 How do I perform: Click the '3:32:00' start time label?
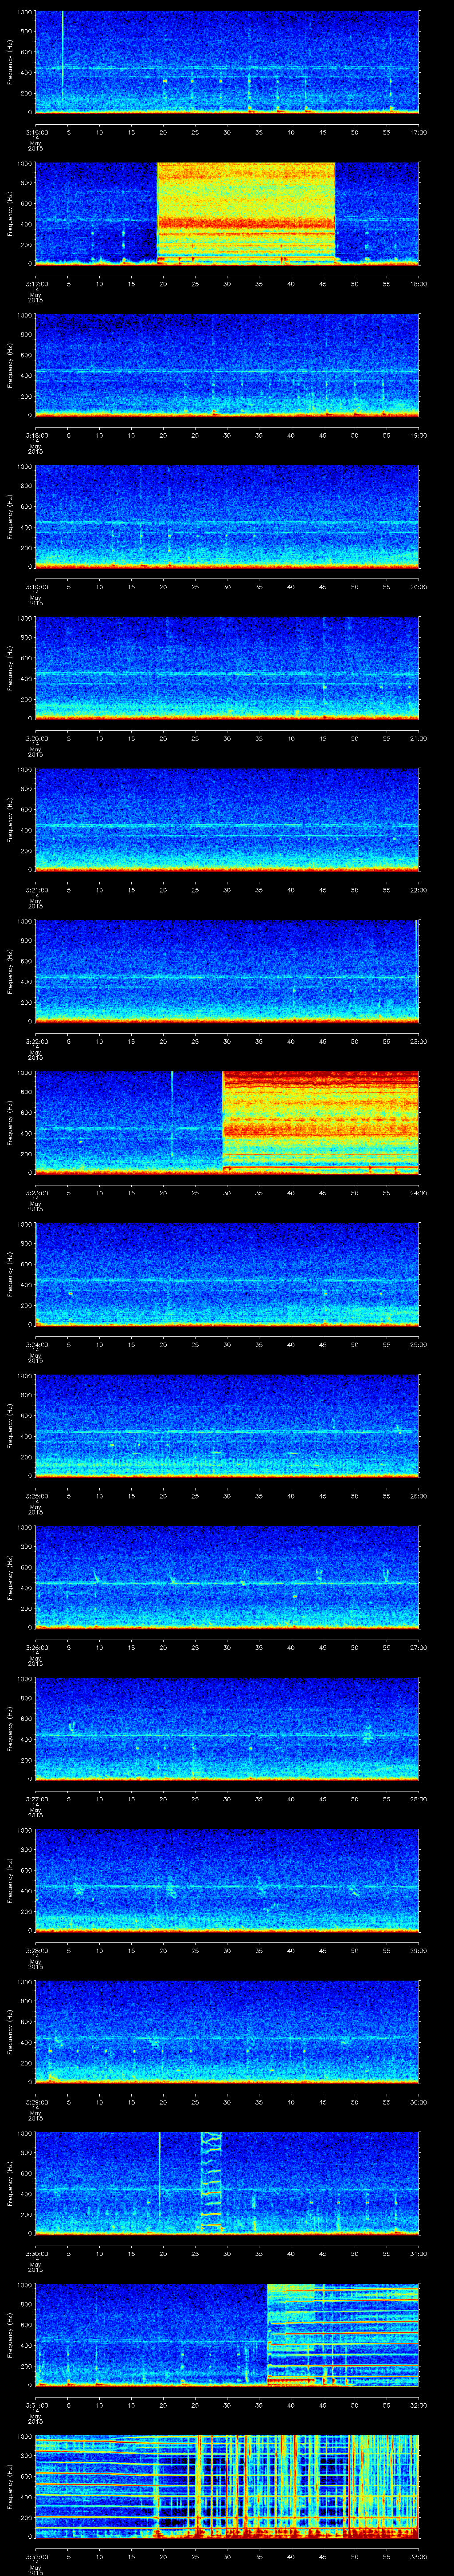[x=36, y=2556]
